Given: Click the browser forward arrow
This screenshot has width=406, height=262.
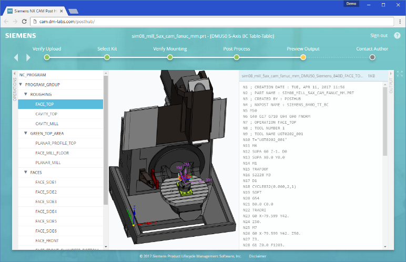Looking at the screenshot, I should pyautogui.click(x=15, y=22).
